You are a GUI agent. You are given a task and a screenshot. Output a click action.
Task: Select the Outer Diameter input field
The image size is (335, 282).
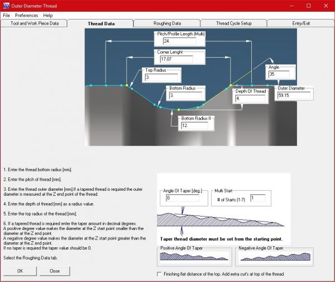(294, 96)
